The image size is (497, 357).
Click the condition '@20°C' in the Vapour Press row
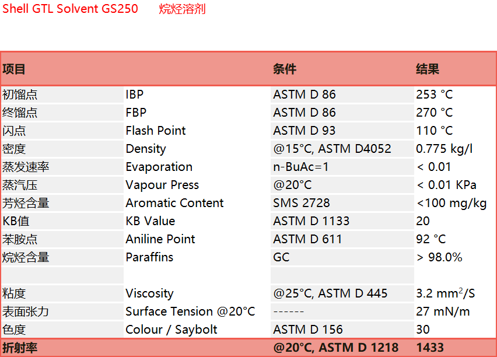[x=293, y=185]
